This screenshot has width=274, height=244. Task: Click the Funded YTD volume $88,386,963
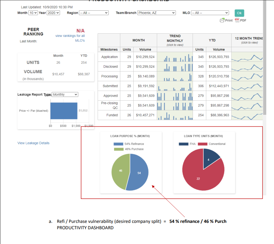(x=220, y=115)
